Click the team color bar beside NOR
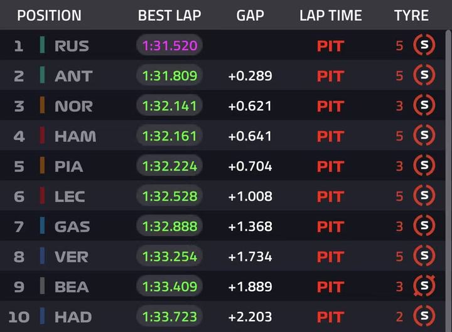 point(42,106)
